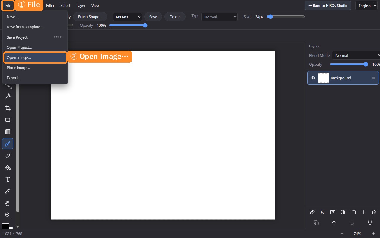Move layer down arrow
Image resolution: width=380 pixels, height=238 pixels.
click(352, 223)
